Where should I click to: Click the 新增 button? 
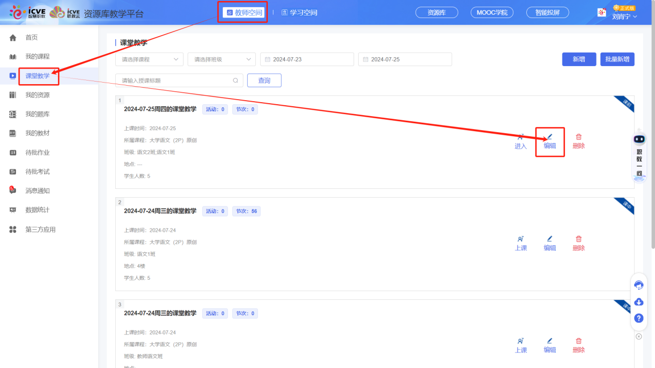[x=579, y=59]
